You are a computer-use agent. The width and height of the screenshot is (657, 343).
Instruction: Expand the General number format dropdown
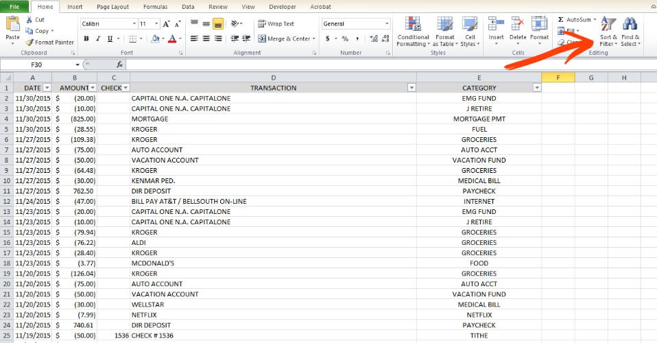click(x=387, y=24)
